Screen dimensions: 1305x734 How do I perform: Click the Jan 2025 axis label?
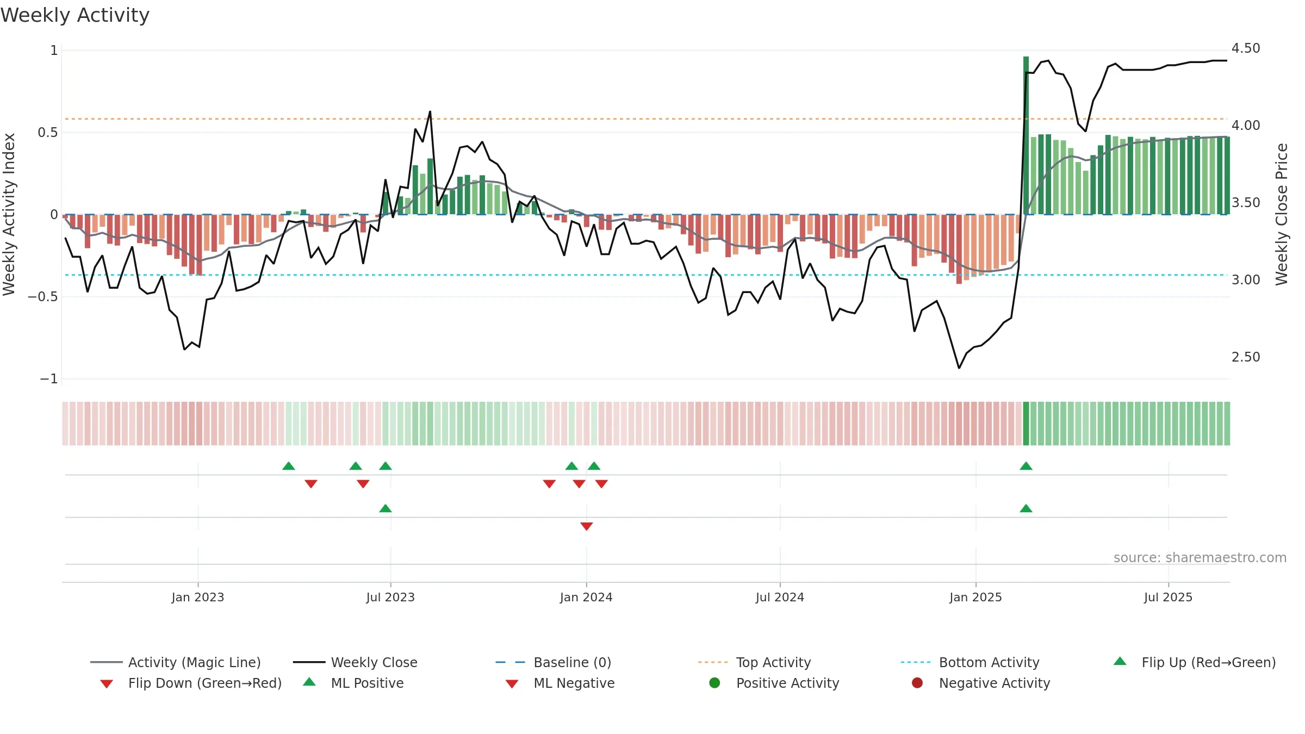click(975, 597)
